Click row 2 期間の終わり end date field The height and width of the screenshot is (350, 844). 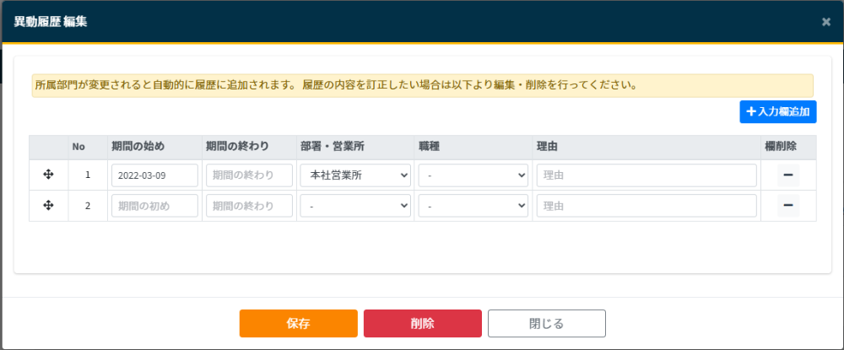tap(249, 206)
